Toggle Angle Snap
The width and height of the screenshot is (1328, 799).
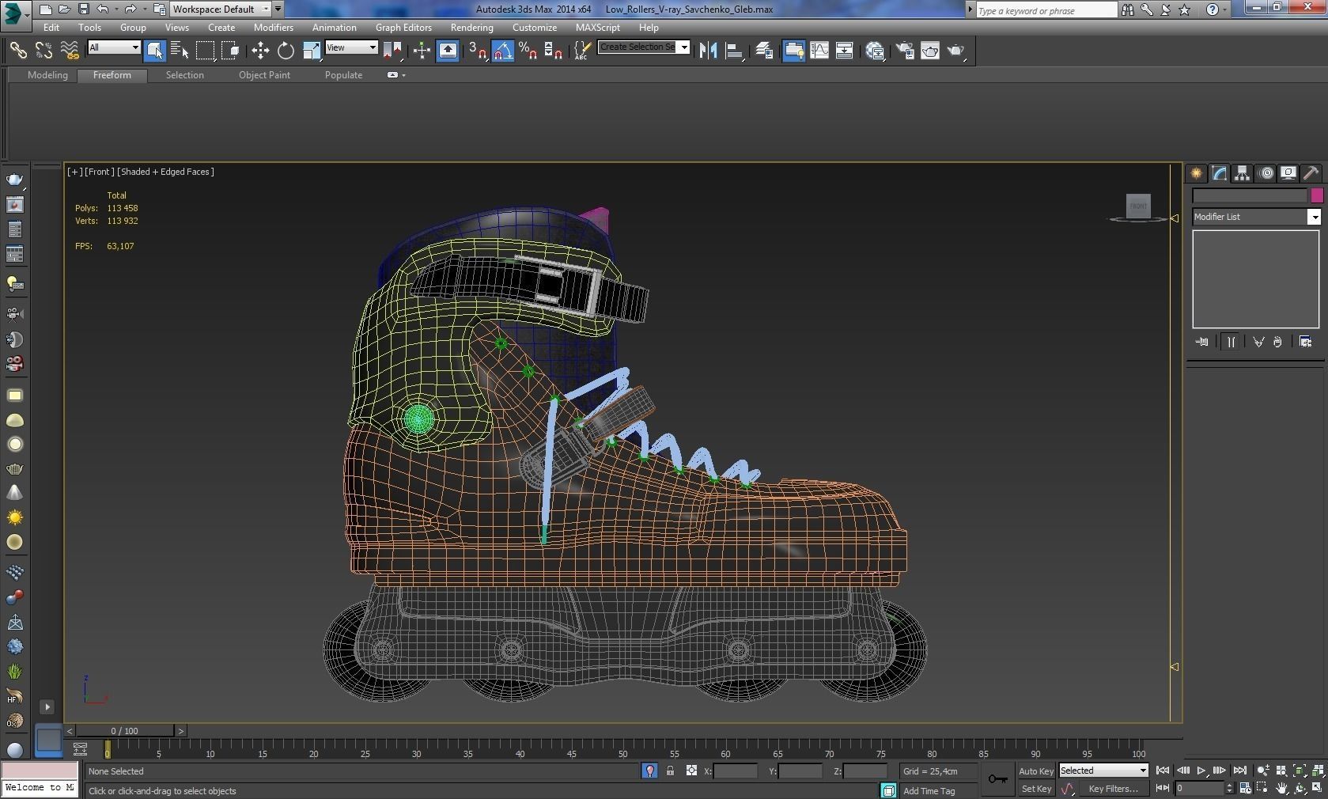(503, 51)
